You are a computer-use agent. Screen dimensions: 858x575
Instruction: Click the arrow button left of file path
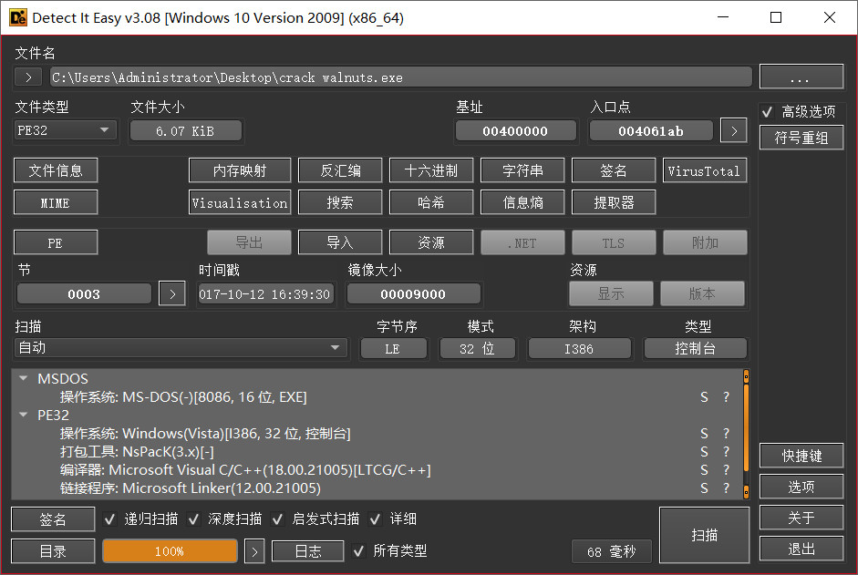point(28,77)
